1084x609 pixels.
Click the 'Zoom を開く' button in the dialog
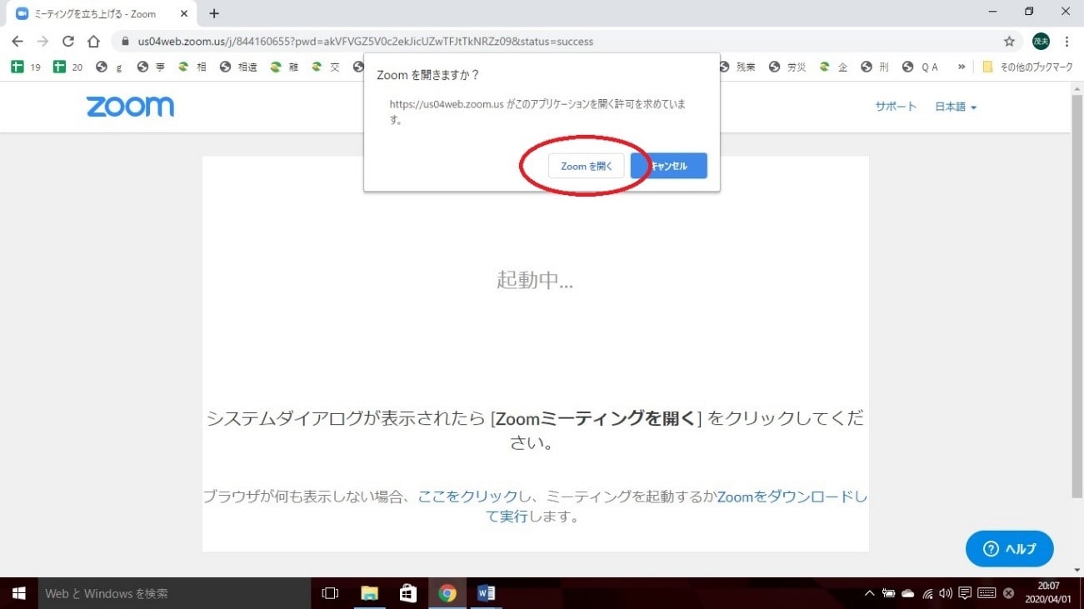point(586,166)
